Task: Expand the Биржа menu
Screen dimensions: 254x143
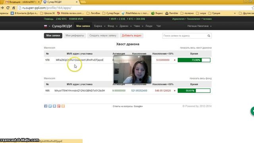Action: [100, 26]
